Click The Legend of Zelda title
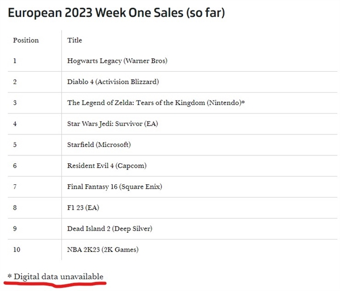340x291 pixels. pyautogui.click(x=153, y=103)
